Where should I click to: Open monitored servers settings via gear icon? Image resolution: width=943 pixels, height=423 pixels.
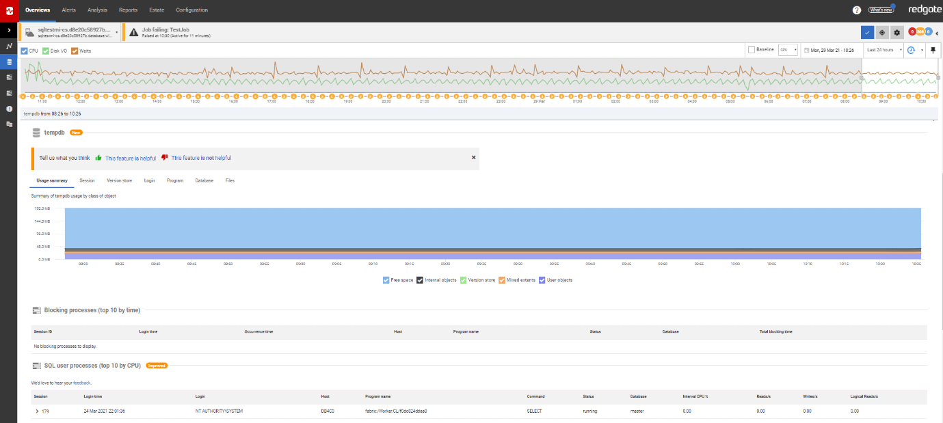tap(896, 32)
